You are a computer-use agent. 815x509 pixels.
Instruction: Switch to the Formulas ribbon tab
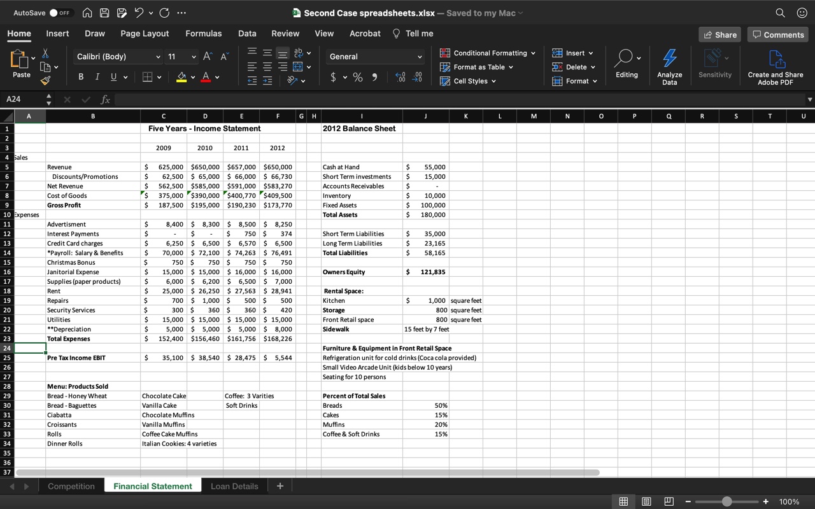204,33
